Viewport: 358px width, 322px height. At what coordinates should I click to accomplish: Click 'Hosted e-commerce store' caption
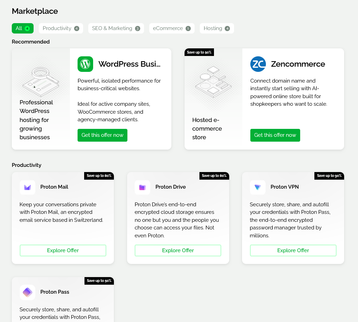pos(207,129)
